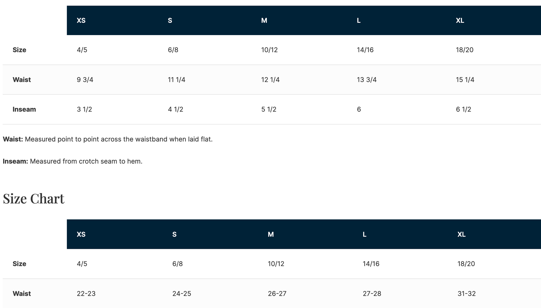Select the XL column header below Size Chart heading
Screen dimensions: 541x308
click(x=461, y=234)
